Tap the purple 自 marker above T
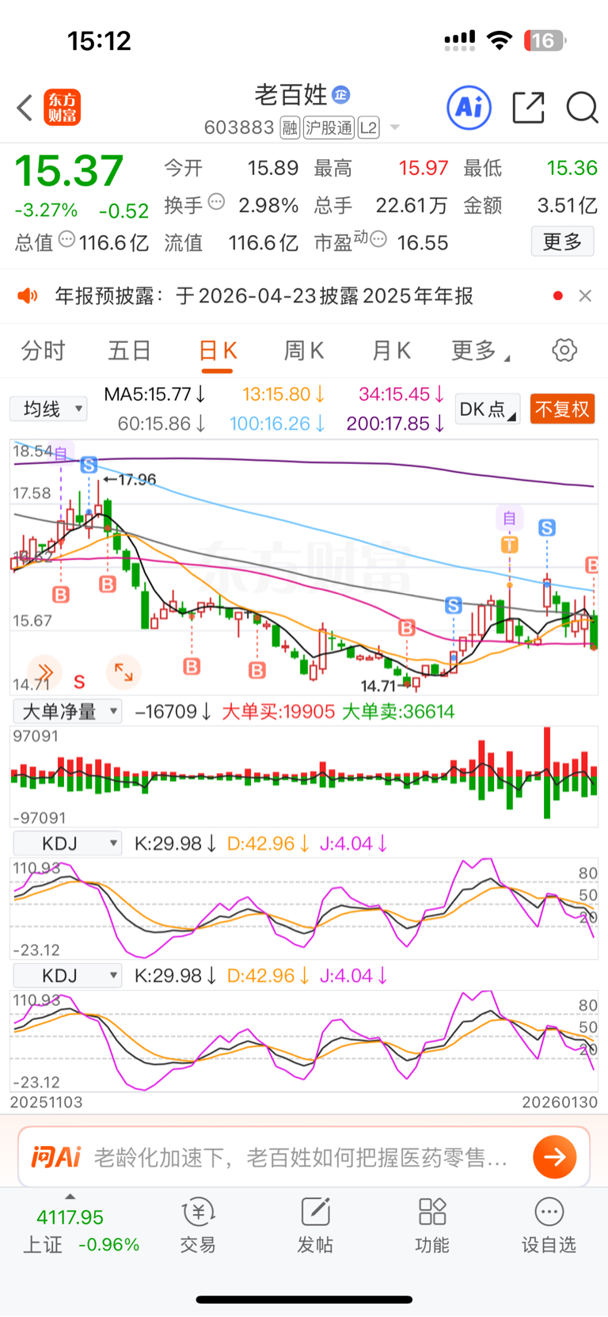 click(x=509, y=518)
